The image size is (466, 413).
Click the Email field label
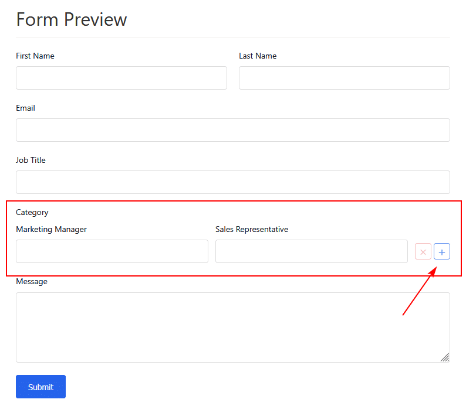pos(26,108)
